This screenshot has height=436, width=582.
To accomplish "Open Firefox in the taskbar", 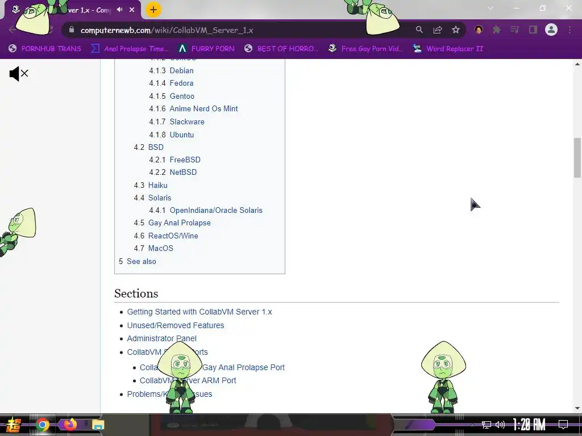I will pyautogui.click(x=70, y=425).
